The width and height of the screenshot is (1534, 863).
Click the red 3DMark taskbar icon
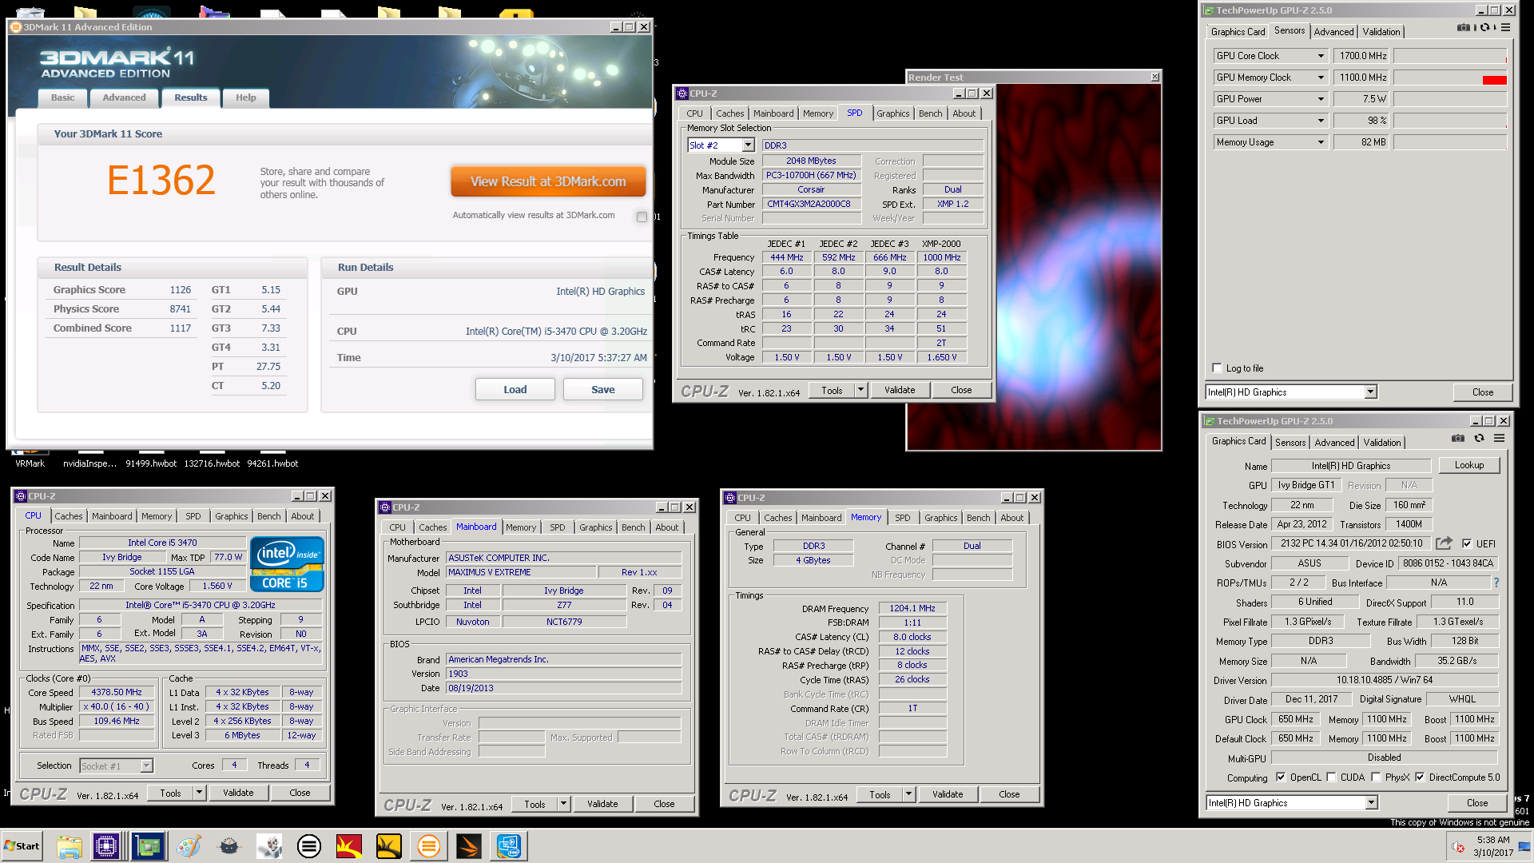(348, 846)
